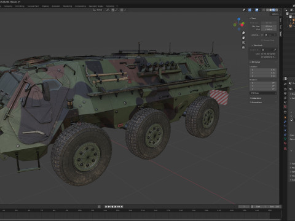This screenshot has width=295, height=221.
Task: Enable Lock To 3D Cursor checkbox
Action: [262, 54]
